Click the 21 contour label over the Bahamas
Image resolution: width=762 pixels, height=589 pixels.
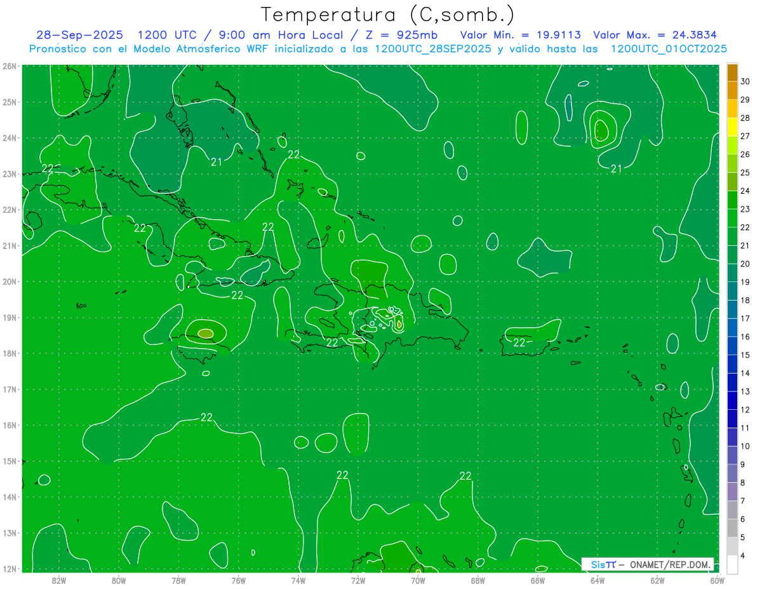pyautogui.click(x=217, y=162)
